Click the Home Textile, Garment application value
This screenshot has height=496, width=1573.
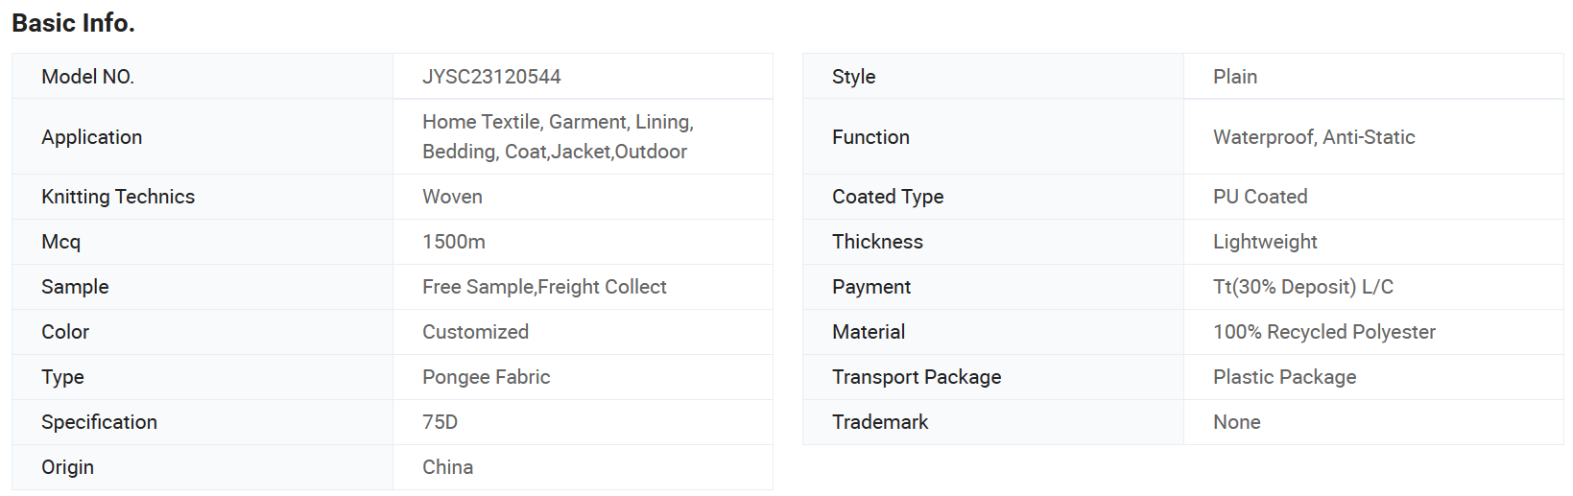point(558,137)
